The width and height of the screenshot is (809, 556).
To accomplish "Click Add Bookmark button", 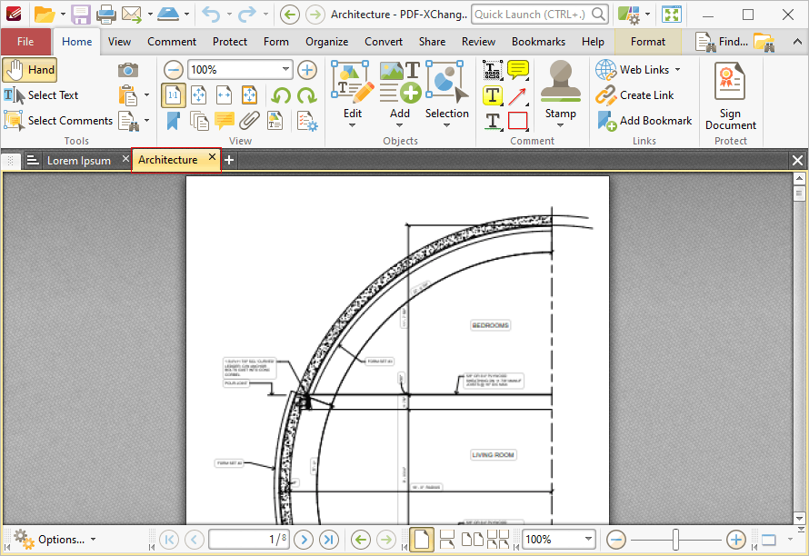I will [644, 121].
